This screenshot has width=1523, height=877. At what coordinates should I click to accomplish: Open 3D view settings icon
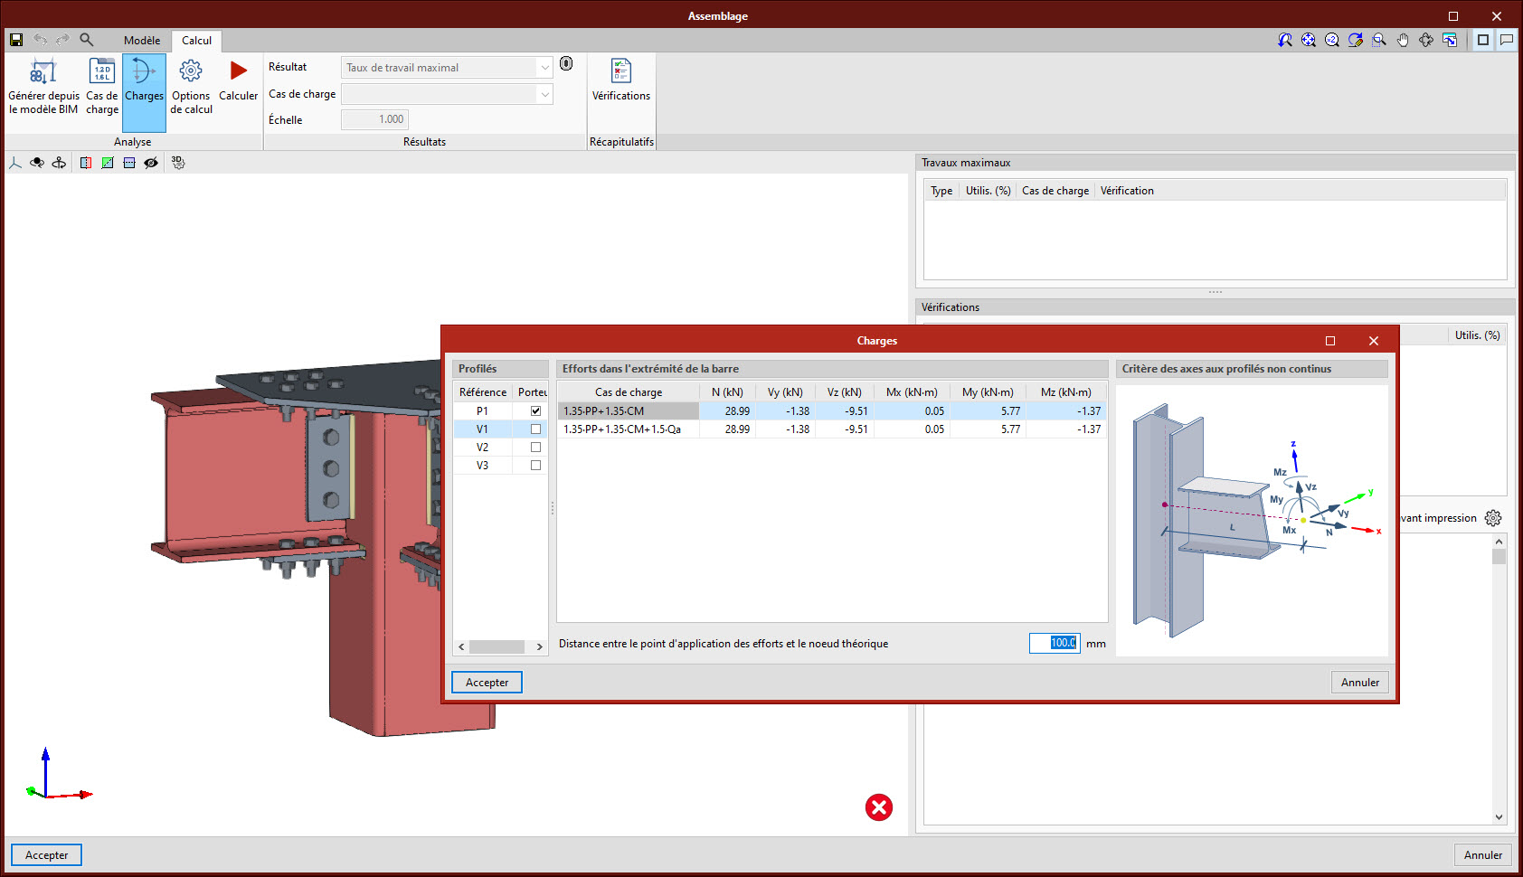point(178,163)
